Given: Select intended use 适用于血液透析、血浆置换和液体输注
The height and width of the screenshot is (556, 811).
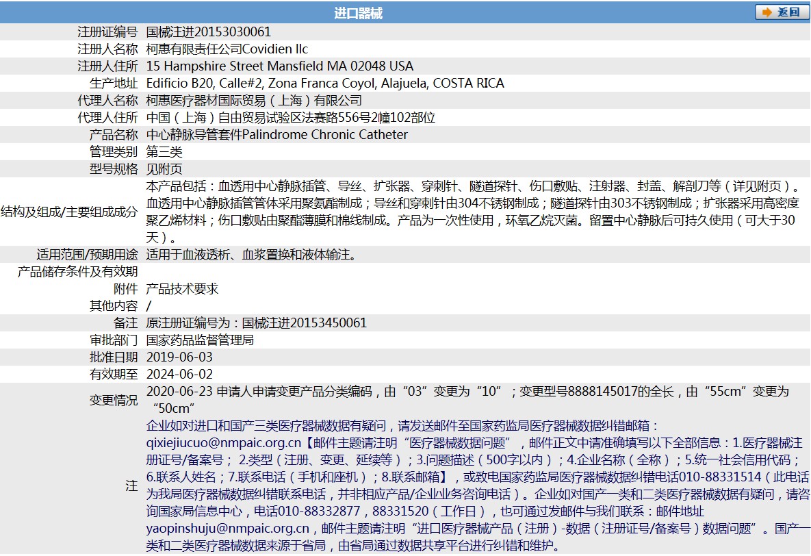Looking at the screenshot, I should (x=252, y=255).
